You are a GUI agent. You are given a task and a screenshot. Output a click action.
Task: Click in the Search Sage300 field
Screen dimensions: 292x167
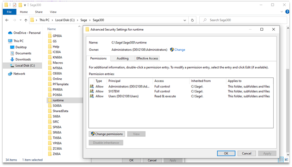243,20
